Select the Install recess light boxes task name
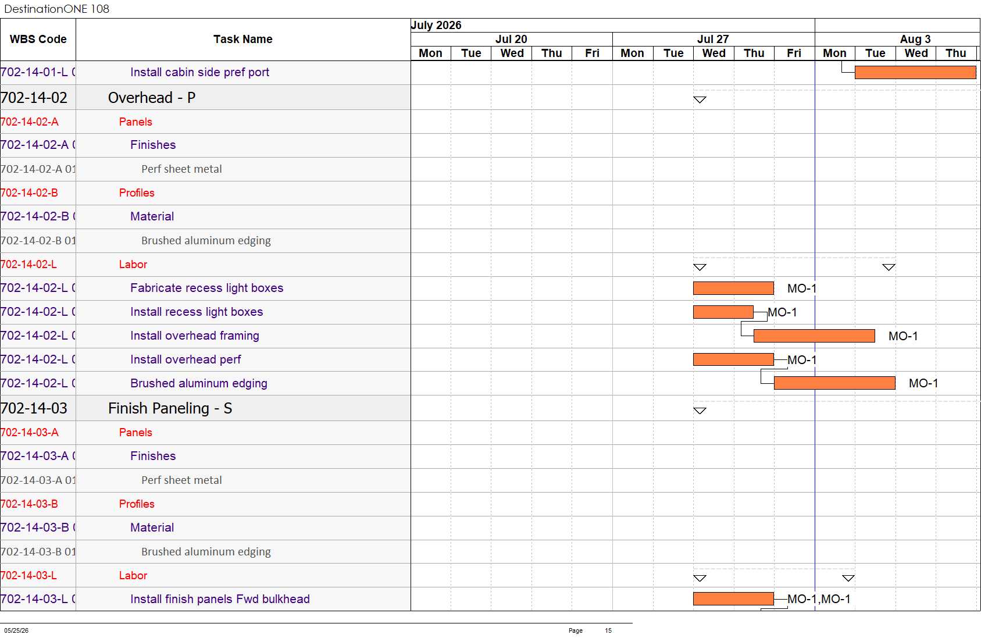Viewport: 981px width, 638px height. [197, 312]
